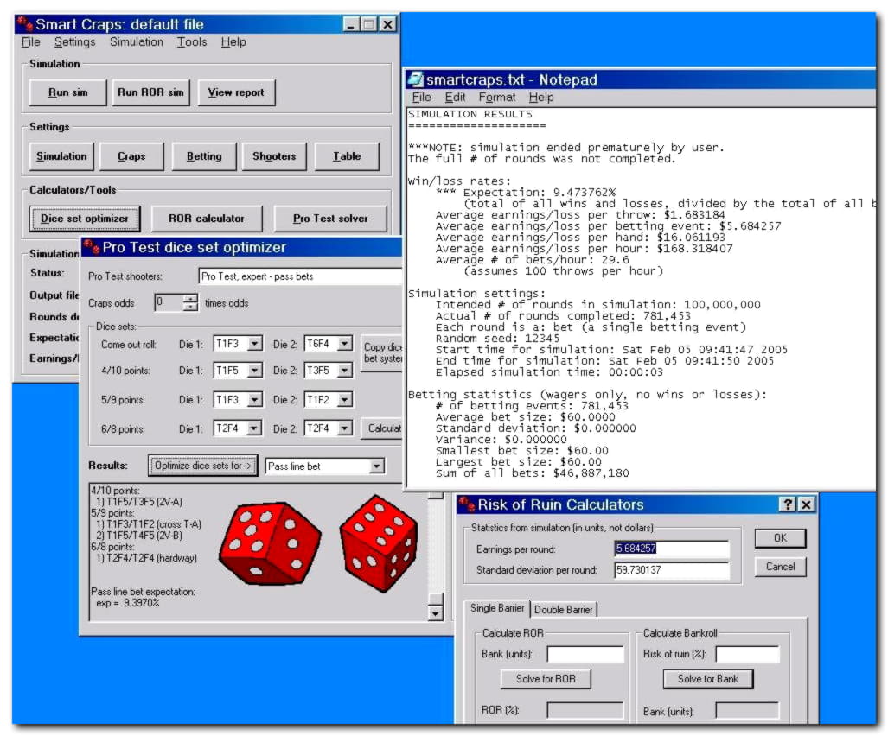The width and height of the screenshot is (888, 736).
Task: Open the File menu in Smart Craps
Action: (x=30, y=41)
